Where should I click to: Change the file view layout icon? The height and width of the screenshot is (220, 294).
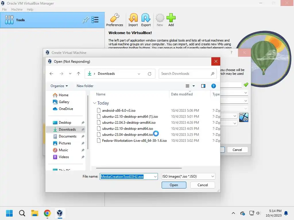[187, 86]
